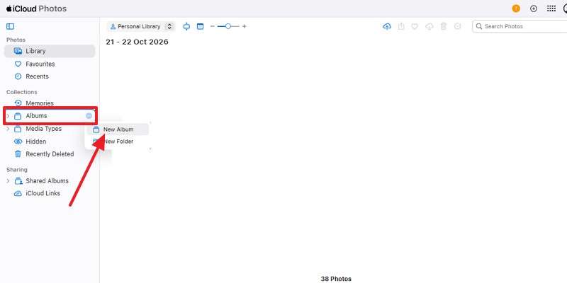
Task: Select the Albums row
Action: [x=50, y=116]
